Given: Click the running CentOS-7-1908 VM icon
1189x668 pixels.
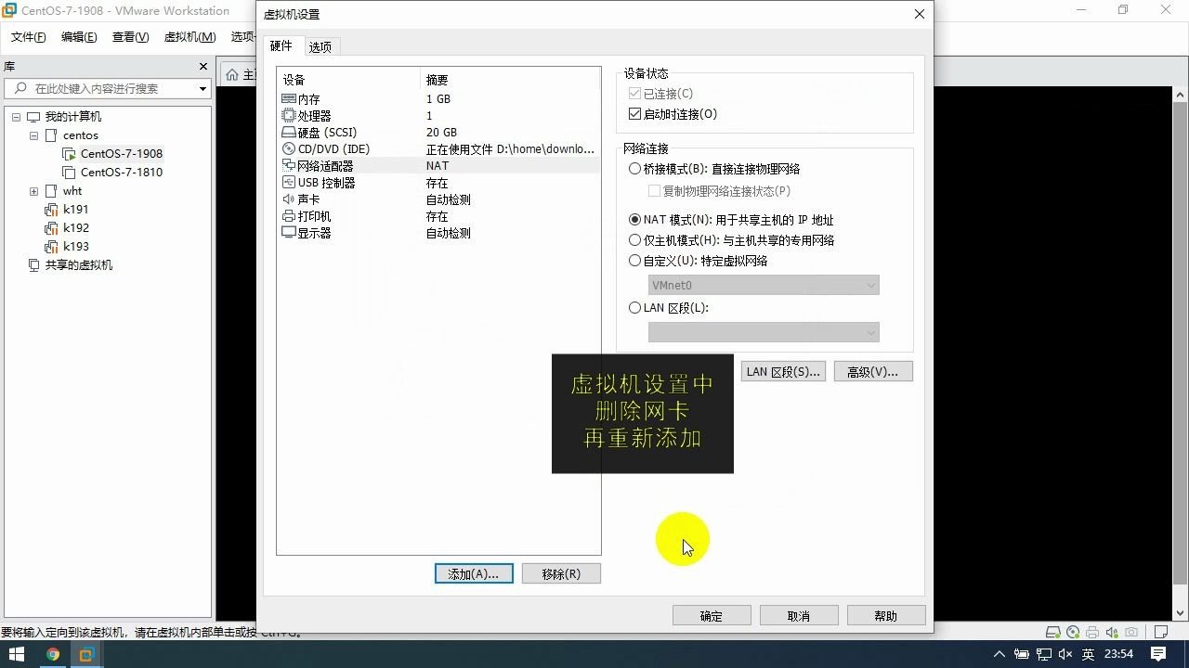Looking at the screenshot, I should point(69,154).
